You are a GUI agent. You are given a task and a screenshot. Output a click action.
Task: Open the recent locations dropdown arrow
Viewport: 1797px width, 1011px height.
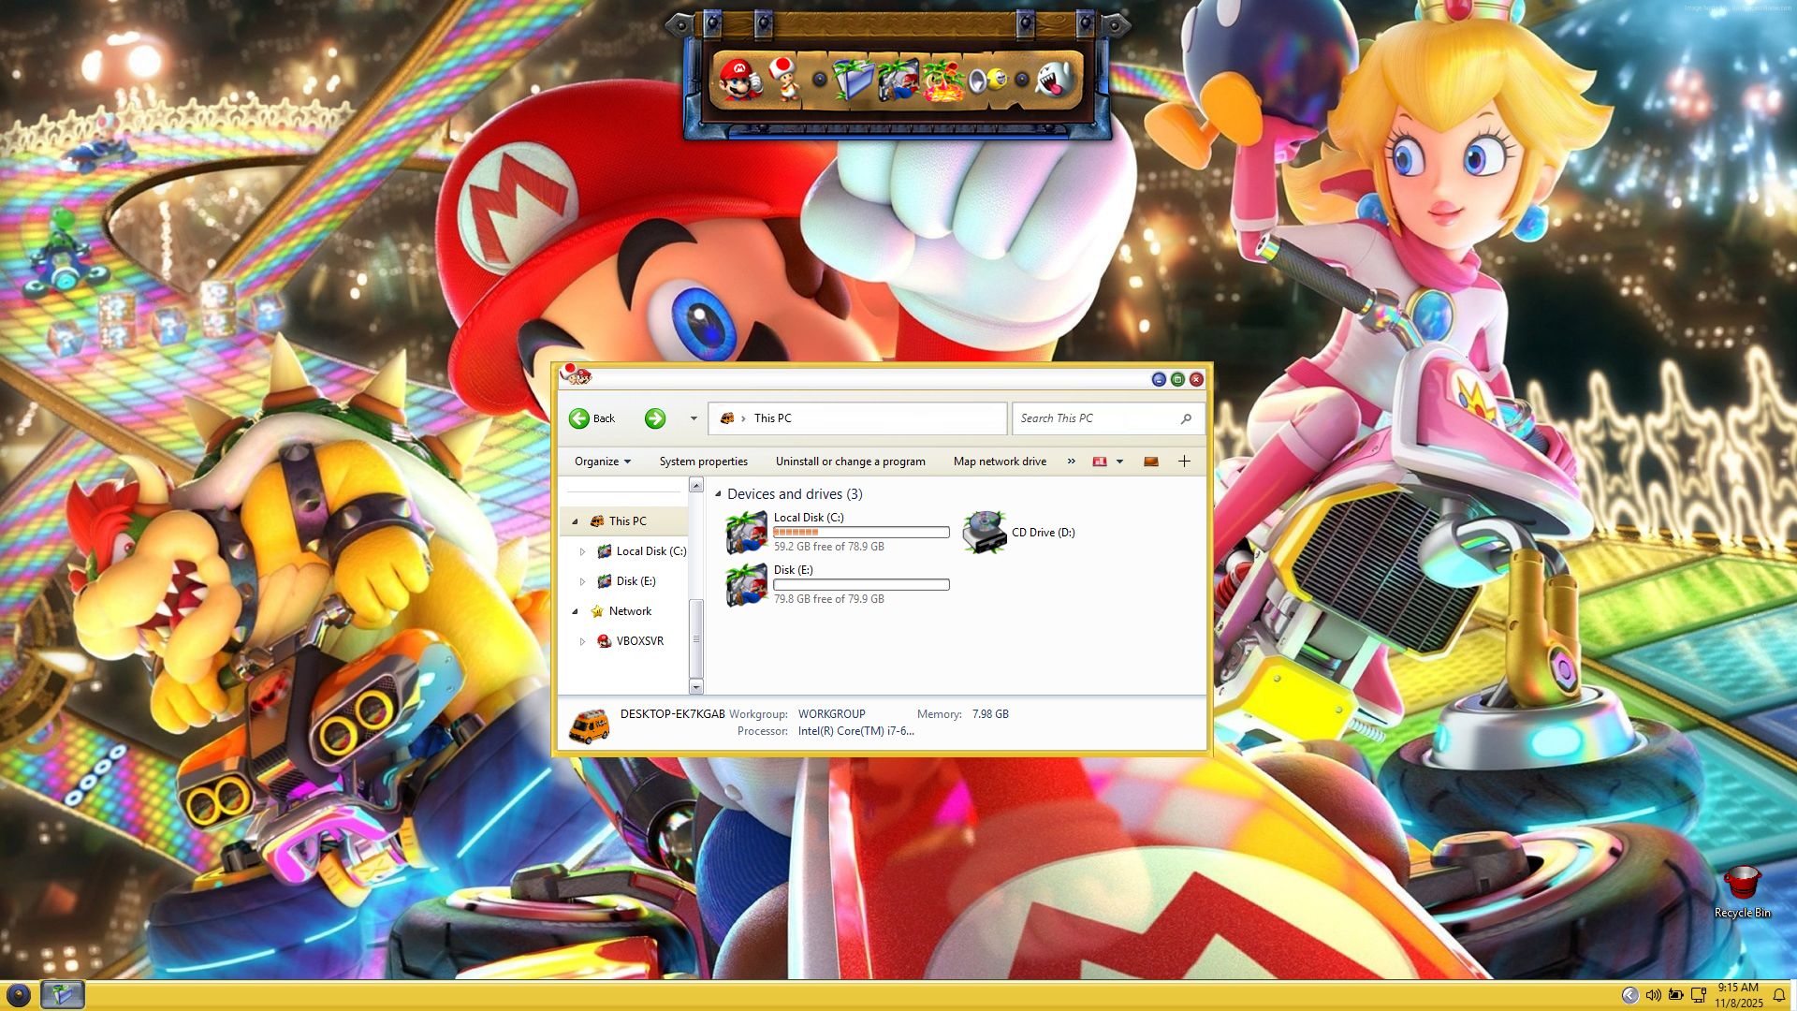[694, 418]
